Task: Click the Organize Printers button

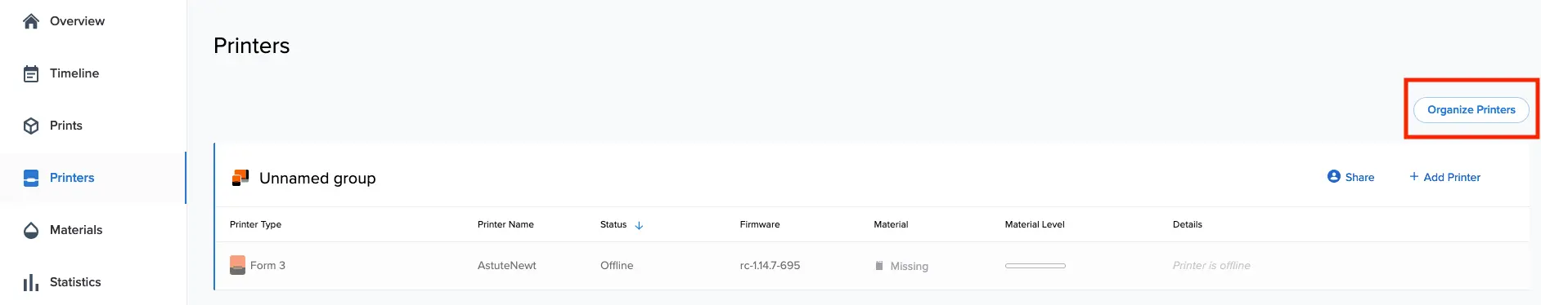Action: (1471, 109)
